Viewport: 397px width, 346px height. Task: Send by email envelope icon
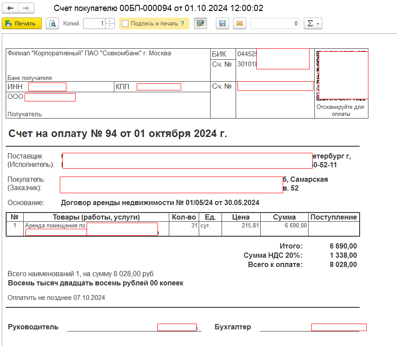click(240, 24)
